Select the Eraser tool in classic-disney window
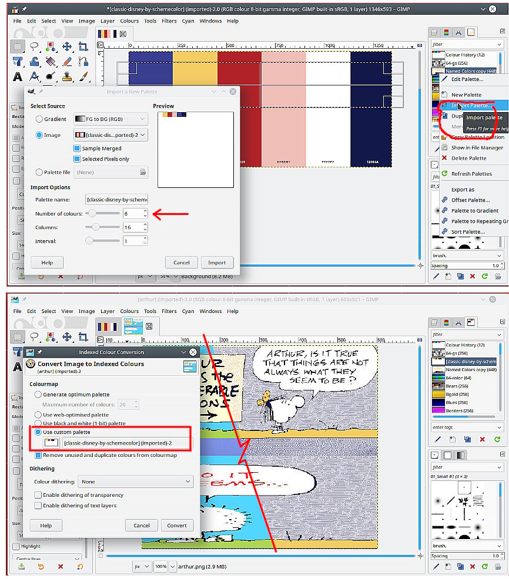The height and width of the screenshot is (579, 509). (x=67, y=61)
